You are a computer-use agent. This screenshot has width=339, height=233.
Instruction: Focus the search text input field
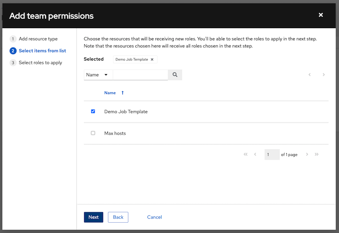coord(140,75)
